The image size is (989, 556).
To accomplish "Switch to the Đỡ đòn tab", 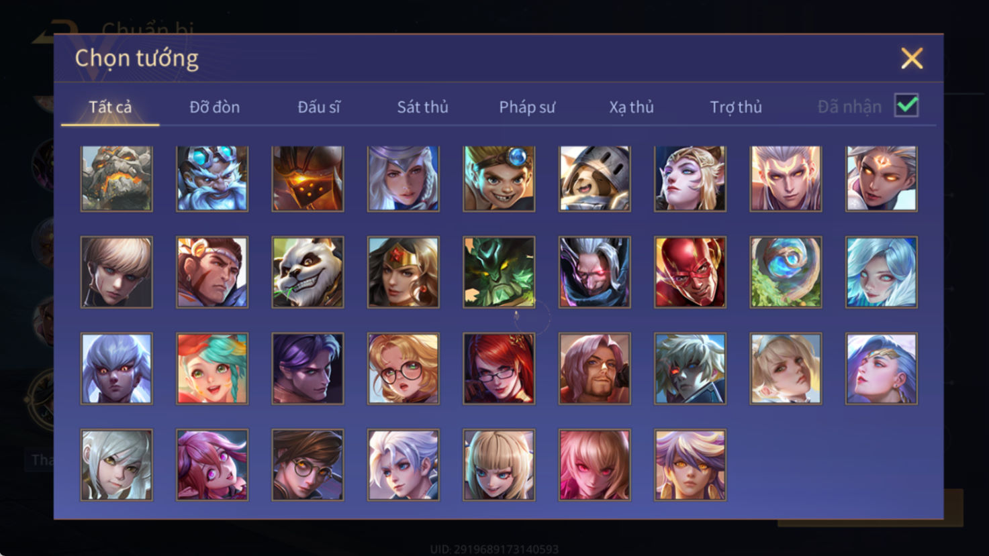I will pyautogui.click(x=214, y=107).
